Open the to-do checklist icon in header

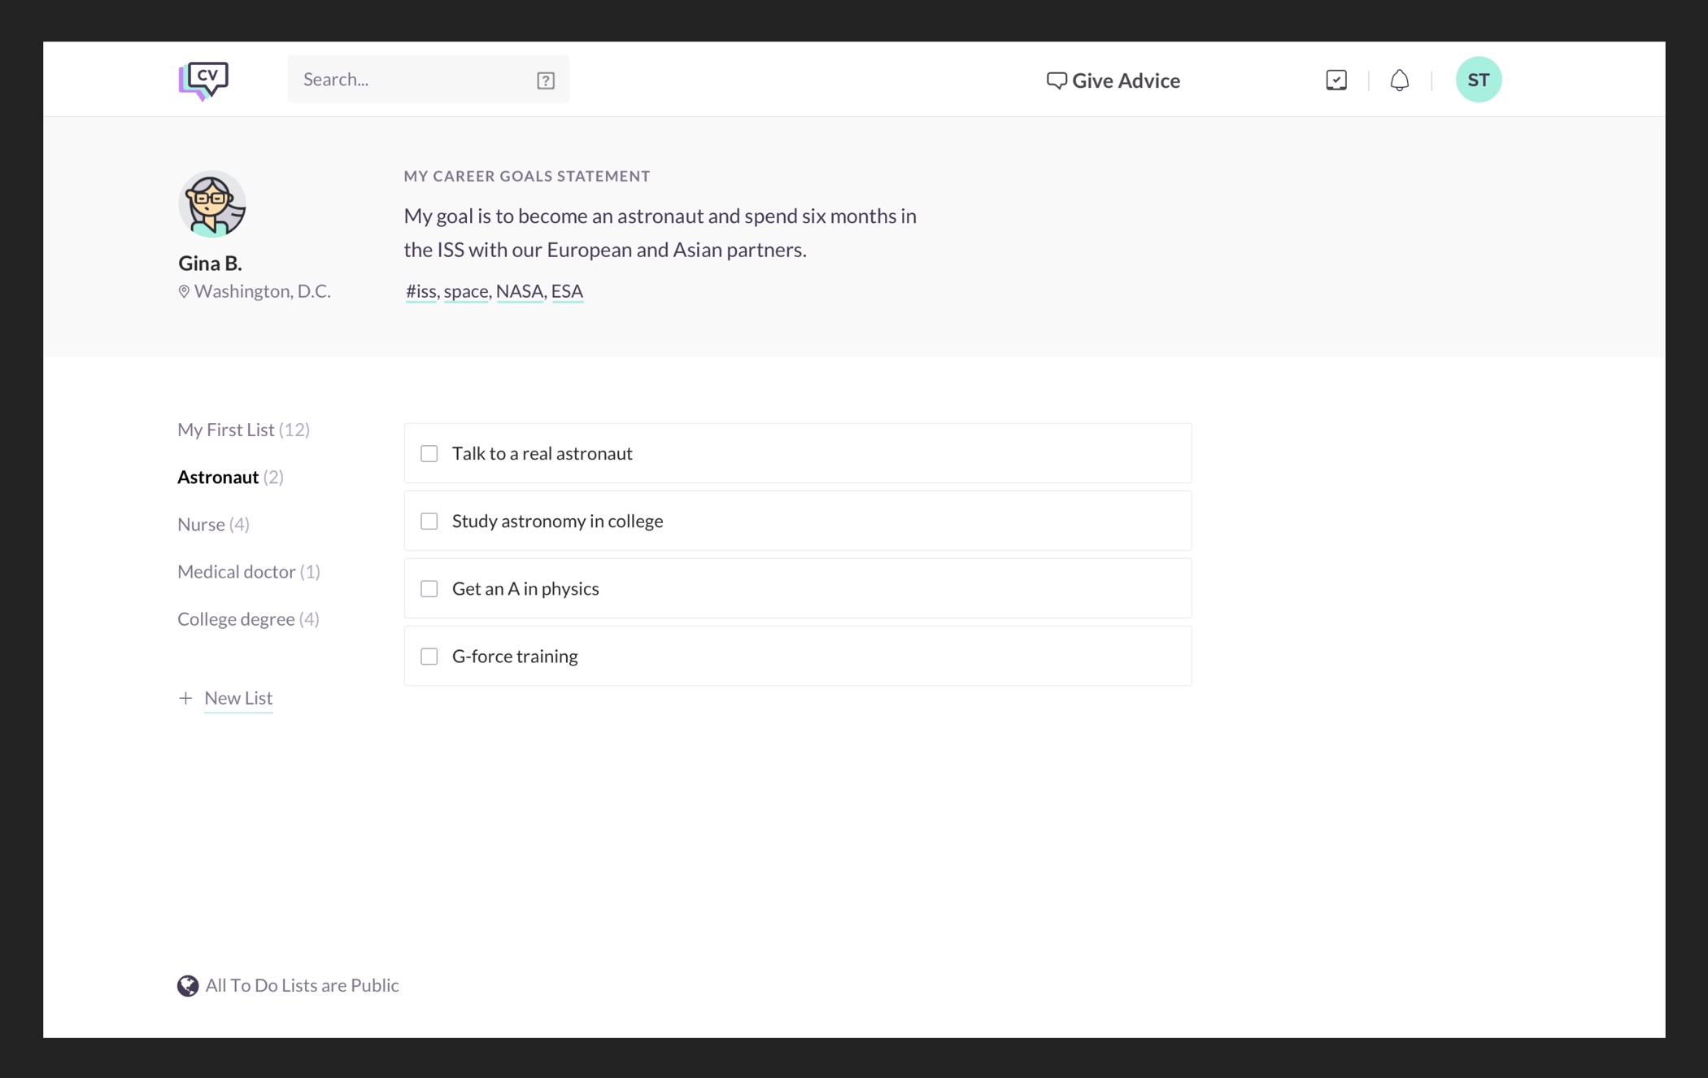1335,80
